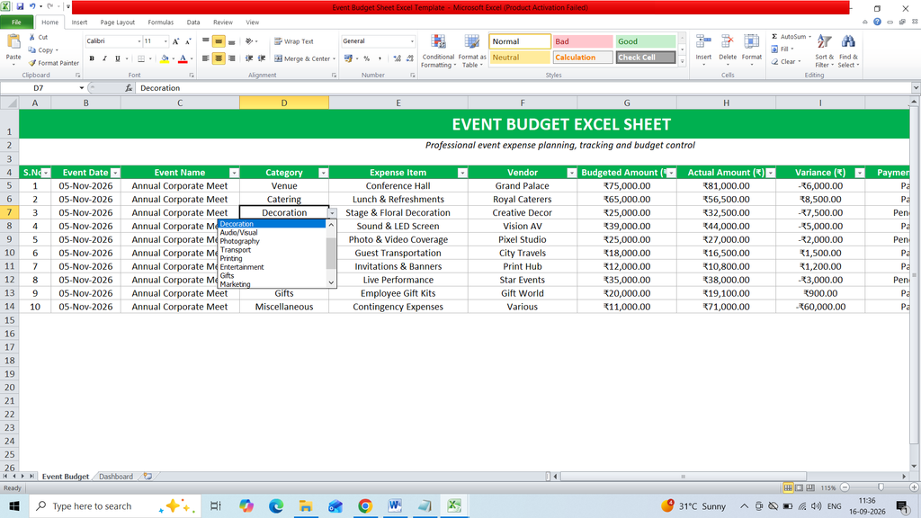Viewport: 921px width, 518px height.
Task: Click the Orientation icon
Action: [249, 41]
